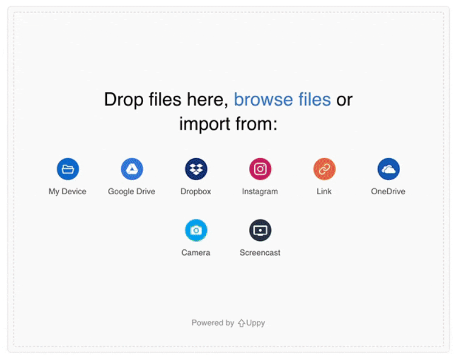Click the 'Drop files here' heading text
The height and width of the screenshot is (357, 455).
click(x=166, y=99)
